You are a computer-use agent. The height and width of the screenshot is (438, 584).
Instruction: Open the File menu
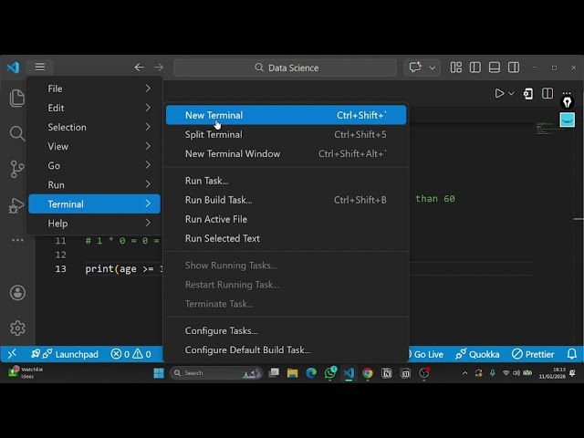pyautogui.click(x=94, y=89)
